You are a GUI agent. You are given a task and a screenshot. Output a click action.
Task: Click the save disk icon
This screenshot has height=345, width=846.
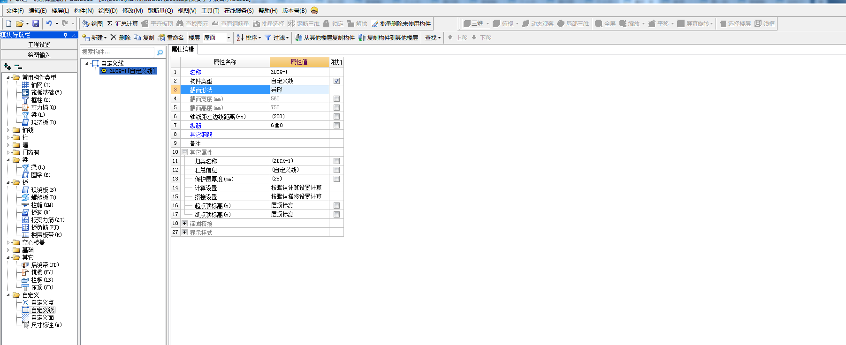tap(36, 23)
